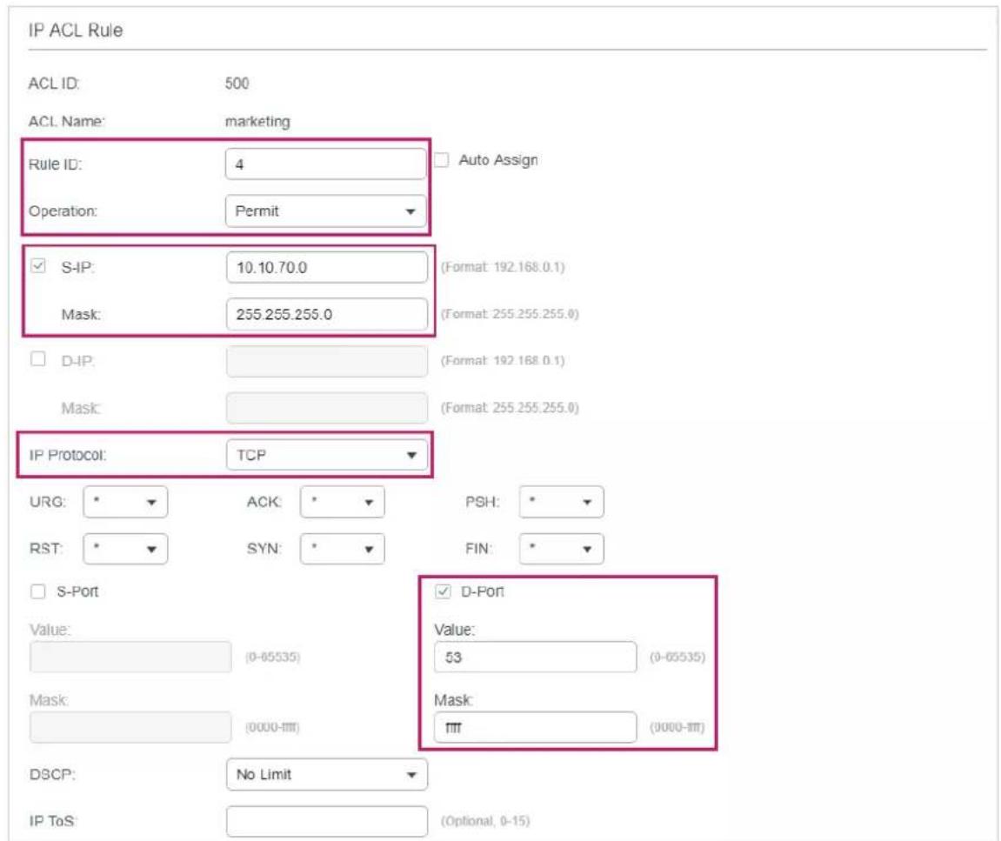The height and width of the screenshot is (841, 1001).
Task: Click the IP ACL Rule heading
Action: (x=76, y=30)
